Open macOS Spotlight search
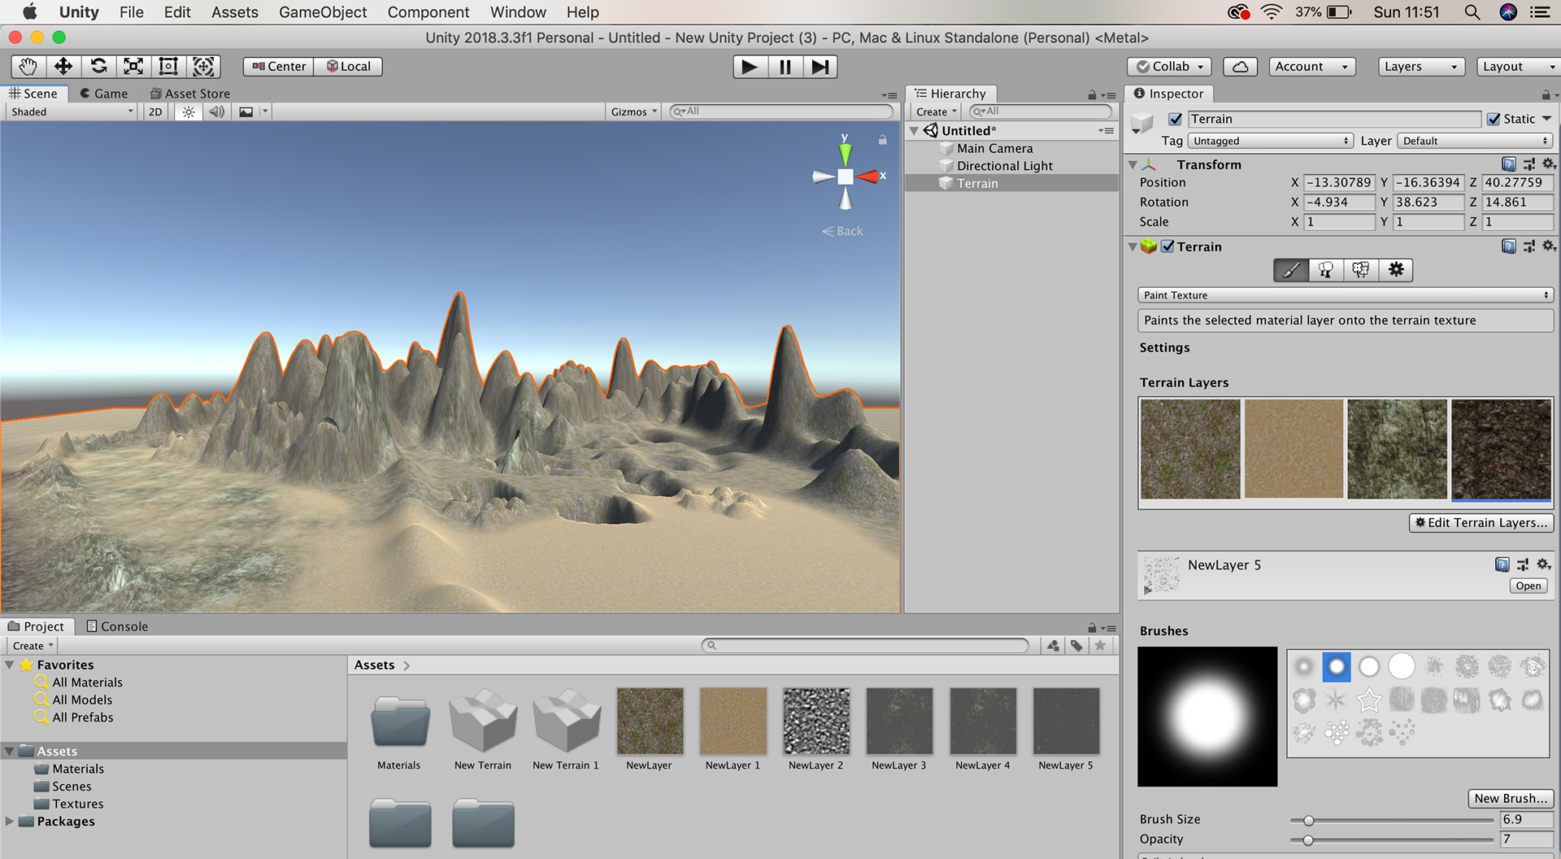The height and width of the screenshot is (859, 1561). [x=1472, y=12]
